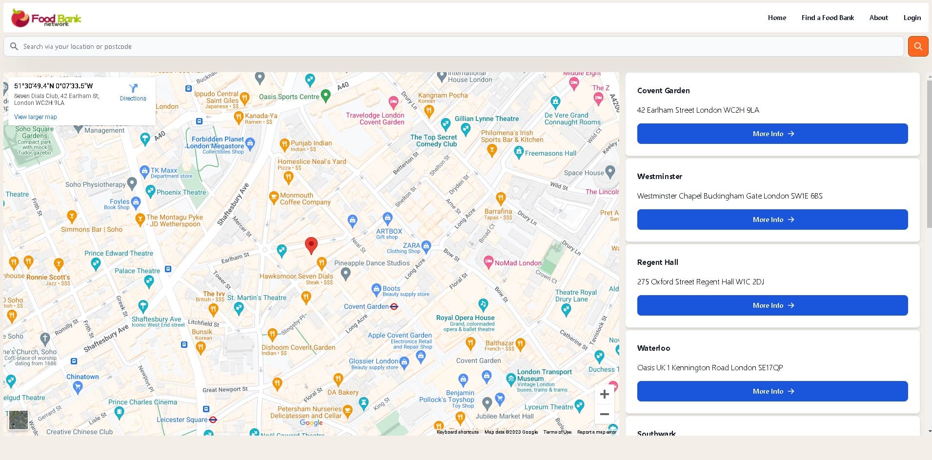Click the Homeslice Neal's Yard pizza marker
The height and width of the screenshot is (460, 932).
288,178
